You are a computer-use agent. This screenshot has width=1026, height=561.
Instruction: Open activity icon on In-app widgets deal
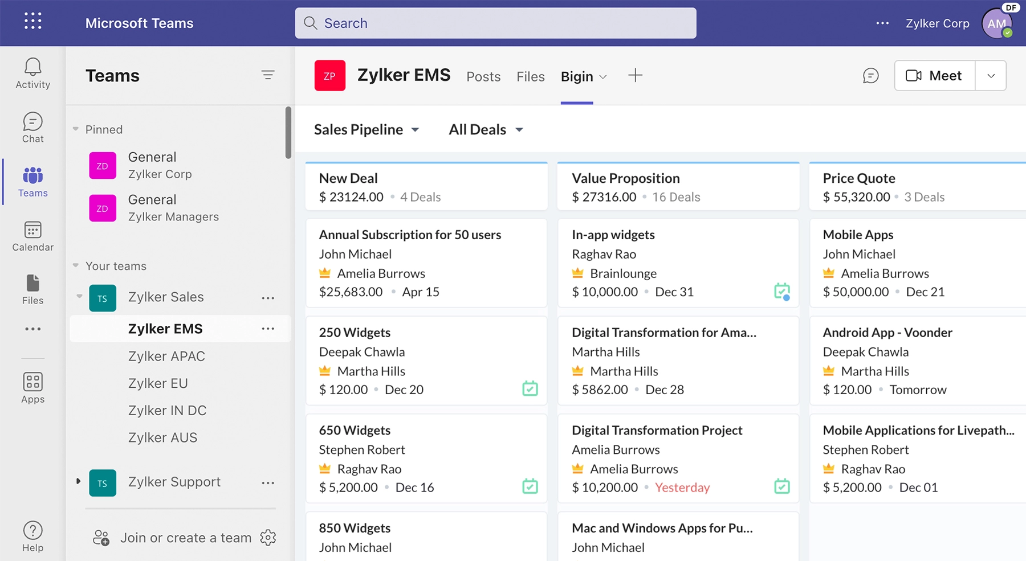point(782,292)
